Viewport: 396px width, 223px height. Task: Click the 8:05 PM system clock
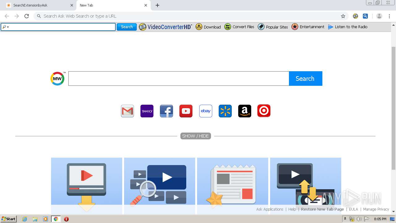click(x=380, y=219)
